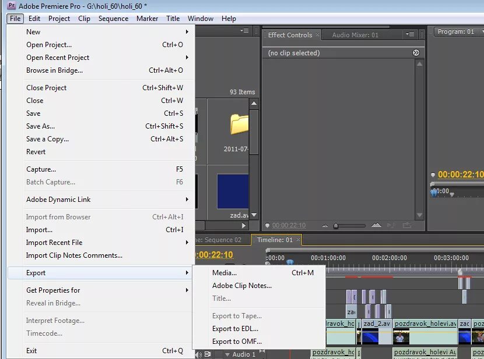The width and height of the screenshot is (484, 359).
Task: Switch to the Timeline: 01 tab
Action: coord(276,240)
